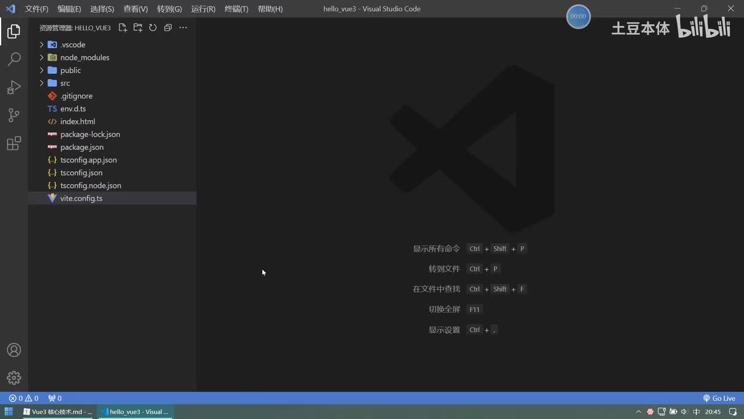Click the hello_vue3 Visual Studio Code taskbar button
The width and height of the screenshot is (744, 419).
(135, 412)
